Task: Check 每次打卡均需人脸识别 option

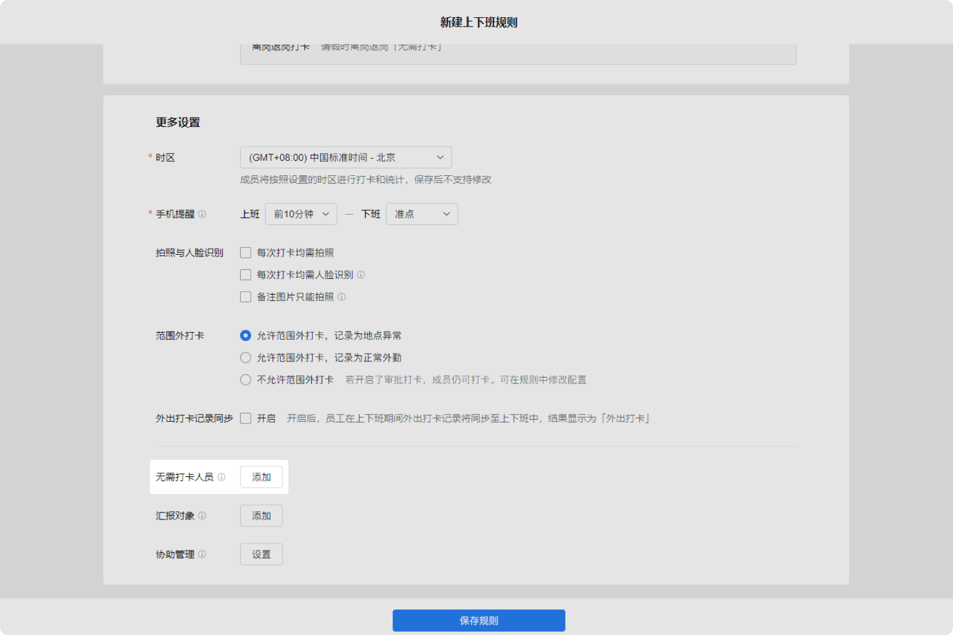Action: coord(246,275)
